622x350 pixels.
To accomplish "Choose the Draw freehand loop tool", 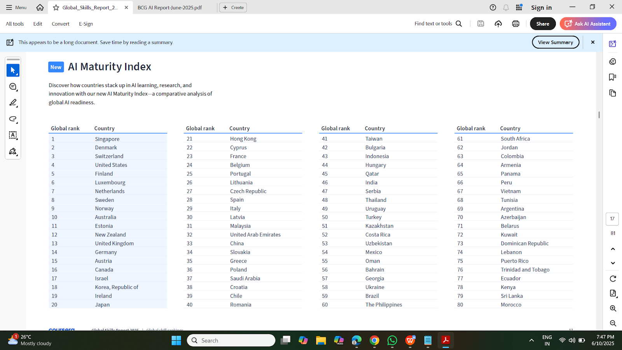I will 13,119.
